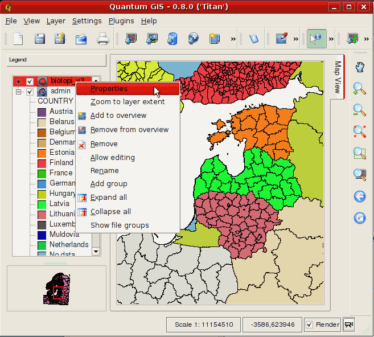Collapse the admin layer tree node
Screen dimensions: 374x337
click(x=18, y=92)
